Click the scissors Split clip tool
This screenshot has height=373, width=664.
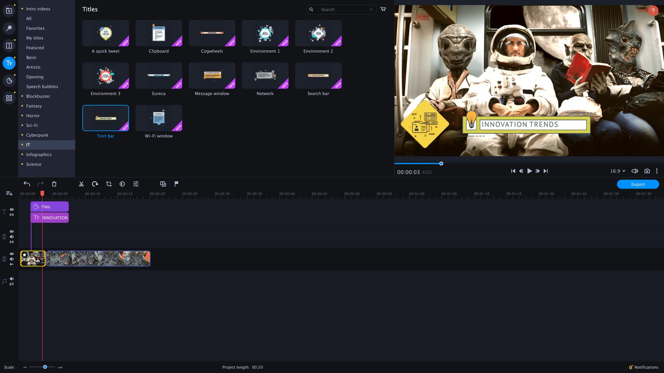[81, 184]
